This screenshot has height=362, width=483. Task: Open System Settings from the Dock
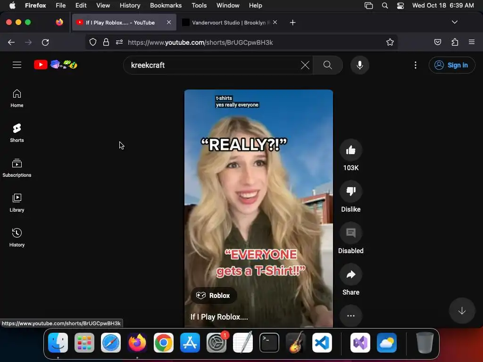pos(217,343)
